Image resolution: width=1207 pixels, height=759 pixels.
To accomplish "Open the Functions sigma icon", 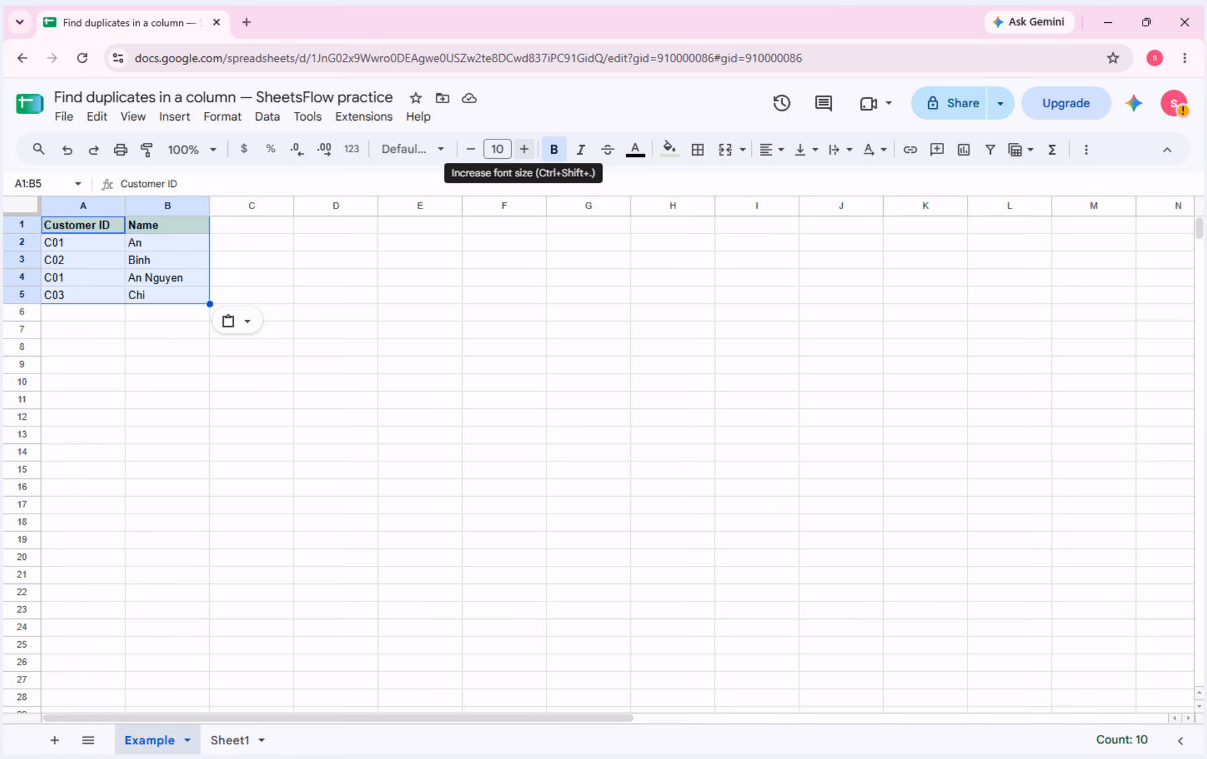I will (1052, 150).
